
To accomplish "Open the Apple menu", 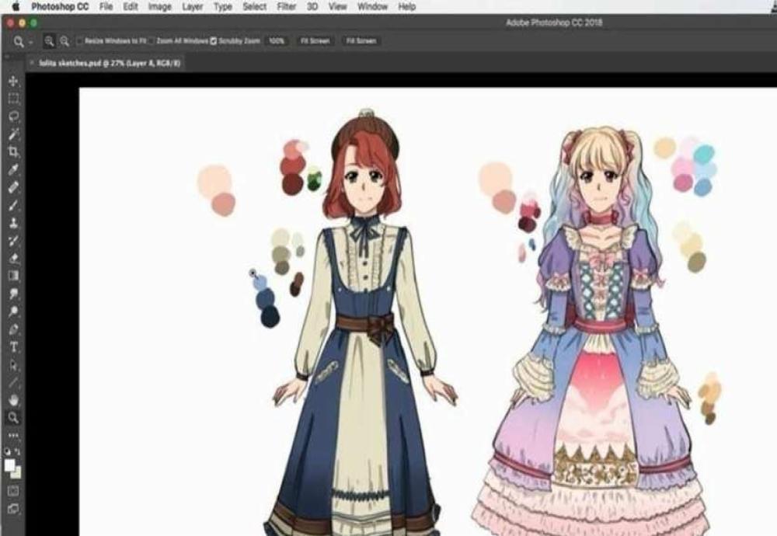I will 16,6.
